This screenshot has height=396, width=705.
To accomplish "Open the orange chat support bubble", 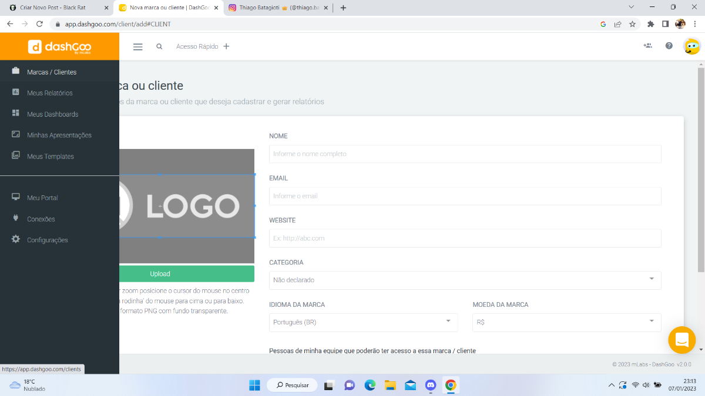I will click(682, 340).
